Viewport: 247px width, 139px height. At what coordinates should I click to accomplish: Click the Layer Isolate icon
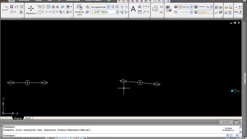pyautogui.click(x=113, y=7)
